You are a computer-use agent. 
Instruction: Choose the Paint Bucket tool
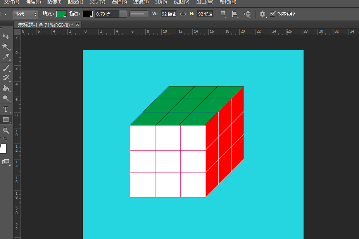coord(6,88)
